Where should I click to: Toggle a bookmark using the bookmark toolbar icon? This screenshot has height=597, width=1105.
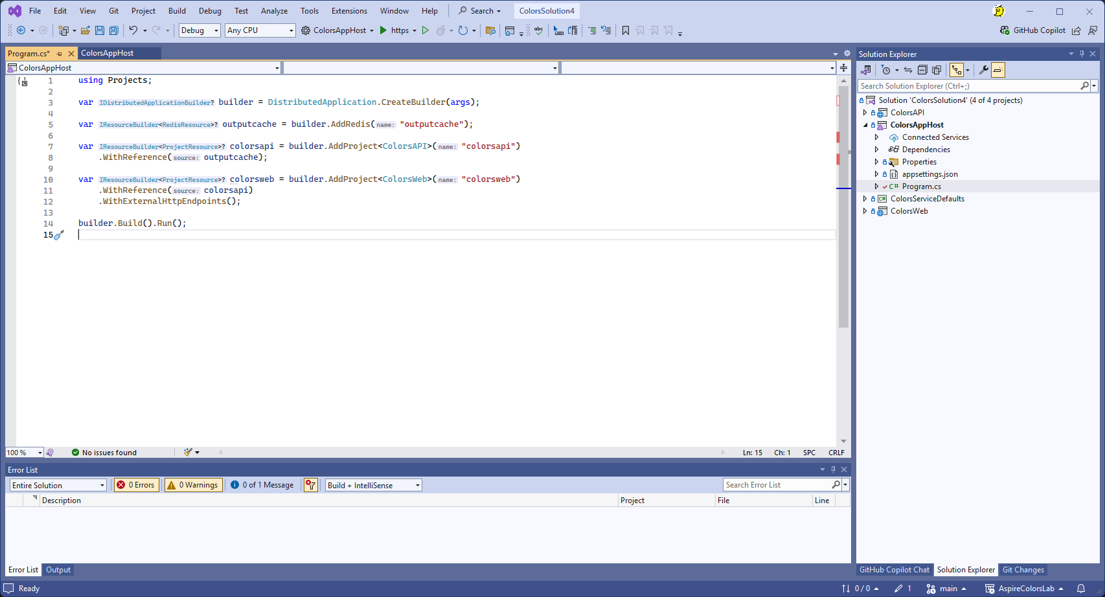626,30
